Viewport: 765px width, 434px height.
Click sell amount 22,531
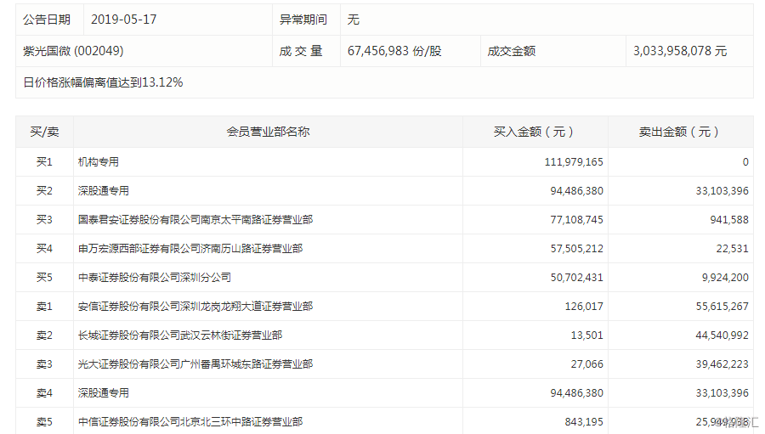tap(732, 249)
